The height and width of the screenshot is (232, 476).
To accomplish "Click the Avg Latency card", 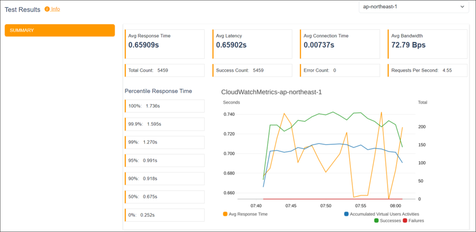I will 252,44.
